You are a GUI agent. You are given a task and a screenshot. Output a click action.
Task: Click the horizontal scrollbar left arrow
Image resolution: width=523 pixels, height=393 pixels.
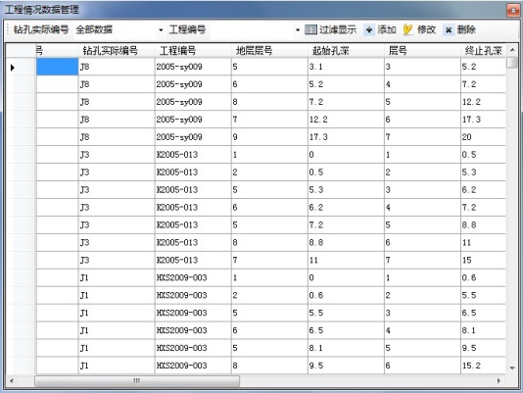point(12,380)
